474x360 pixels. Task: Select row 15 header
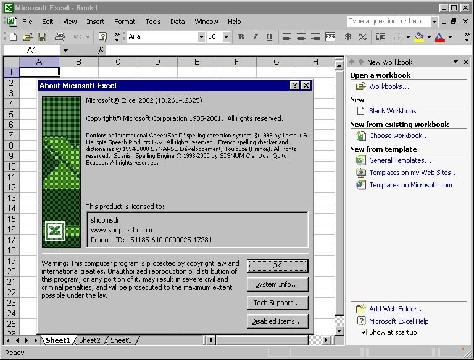click(12, 219)
